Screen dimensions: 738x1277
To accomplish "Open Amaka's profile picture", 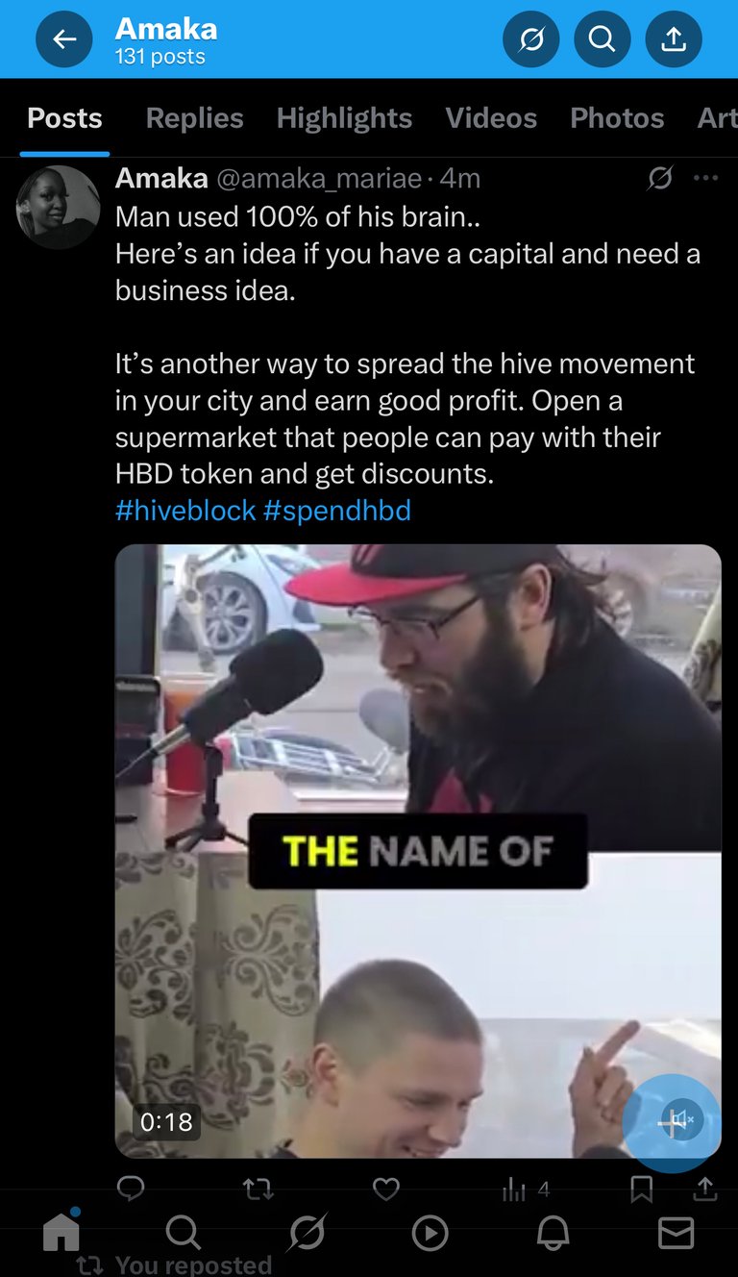I will [59, 207].
